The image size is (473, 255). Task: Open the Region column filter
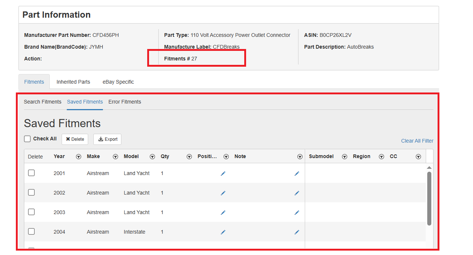tap(381, 157)
